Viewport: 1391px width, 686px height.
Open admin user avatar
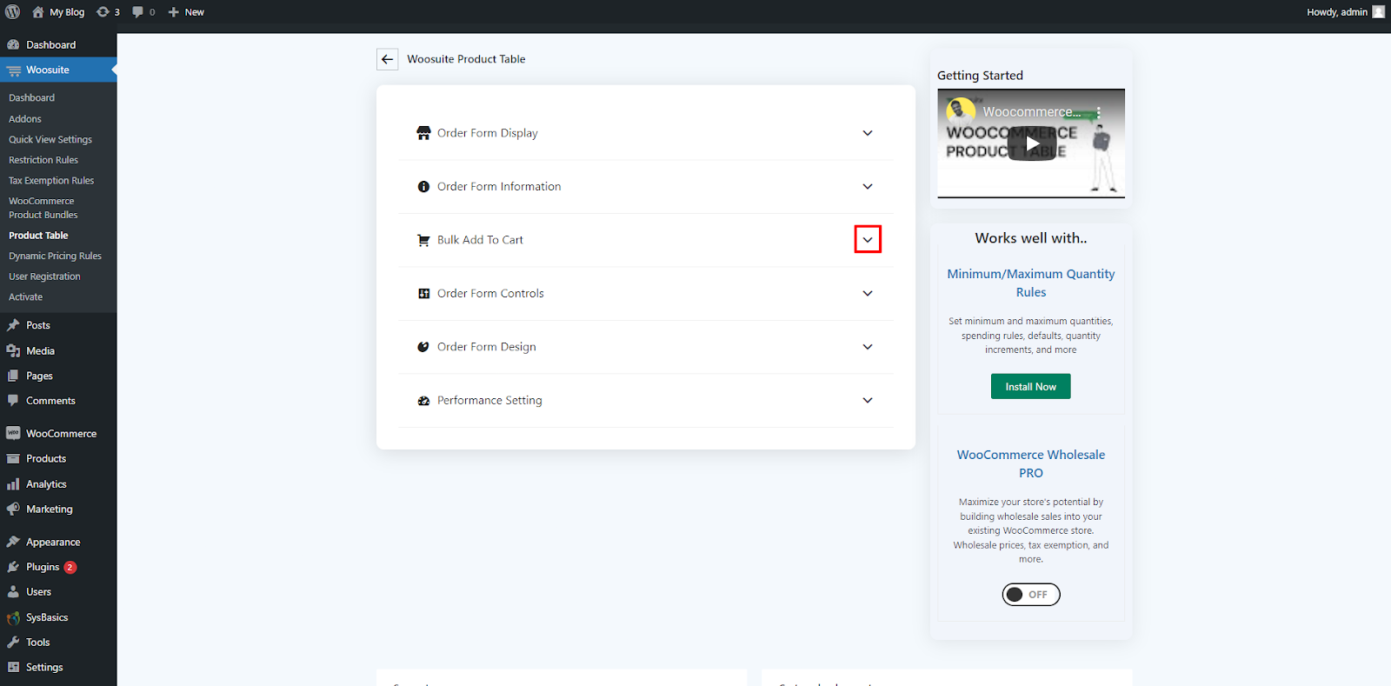(x=1378, y=12)
